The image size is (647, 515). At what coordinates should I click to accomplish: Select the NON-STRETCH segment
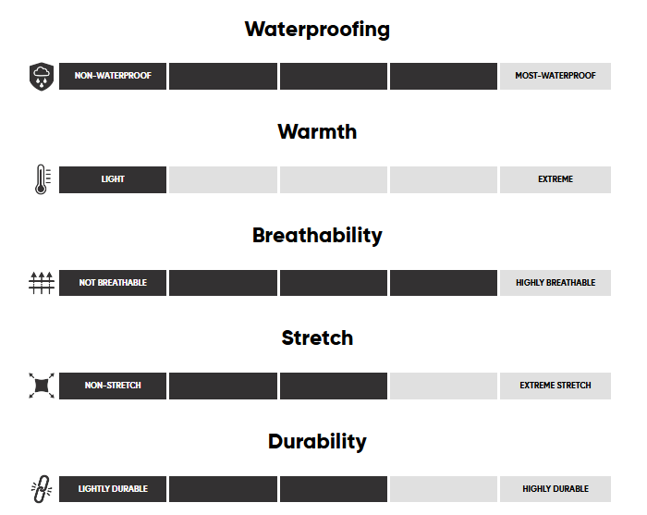pos(113,386)
